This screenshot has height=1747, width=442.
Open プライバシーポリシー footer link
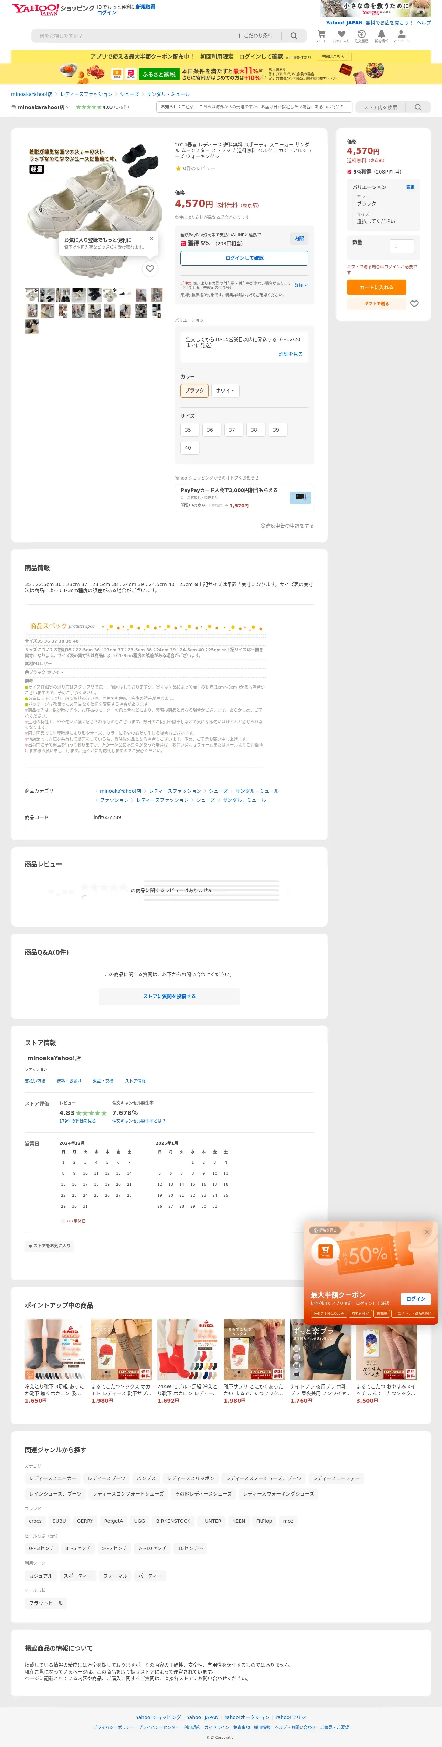(x=113, y=1727)
